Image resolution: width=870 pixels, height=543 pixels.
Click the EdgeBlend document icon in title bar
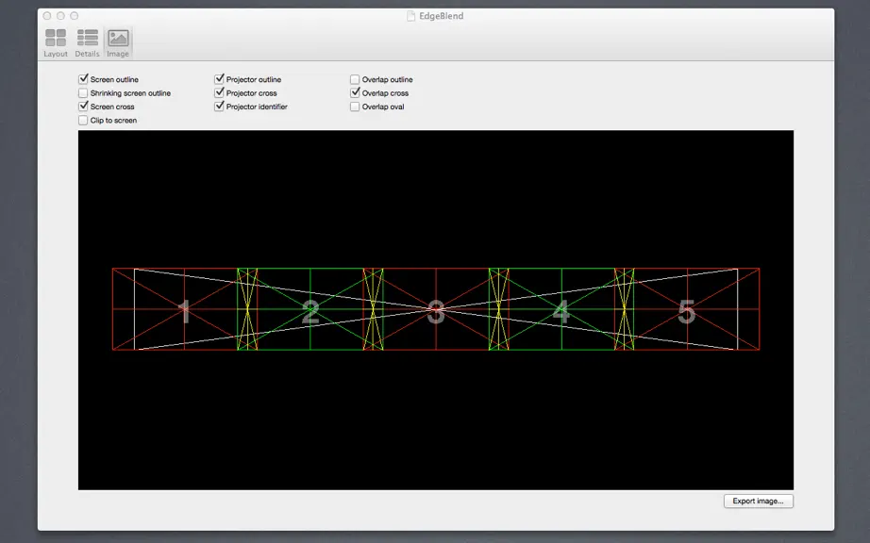pos(410,16)
